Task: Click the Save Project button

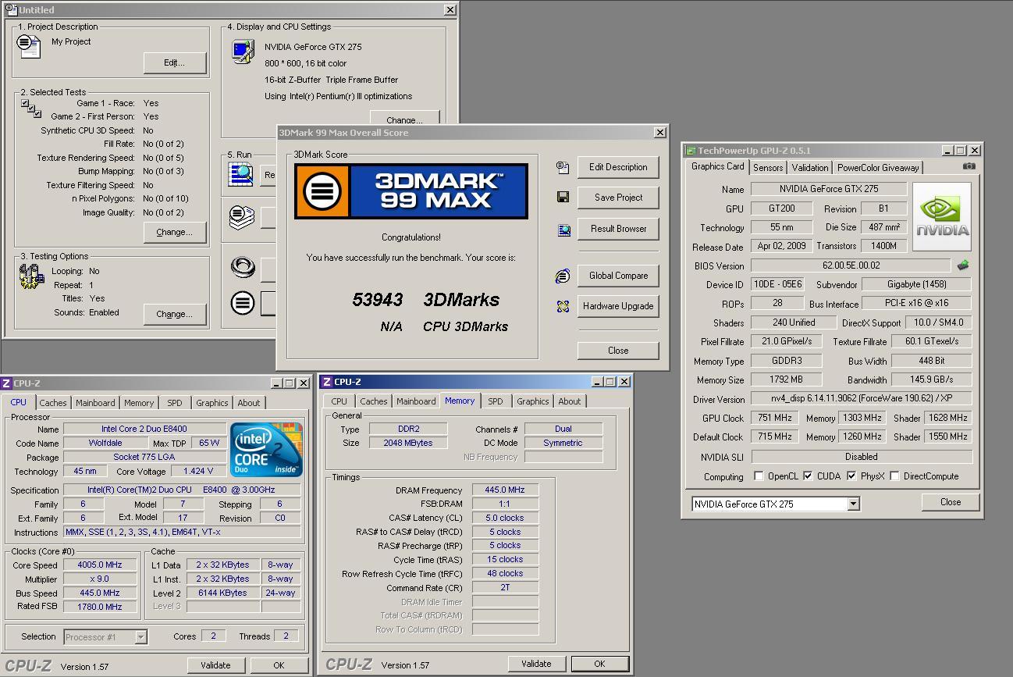Action: [618, 198]
